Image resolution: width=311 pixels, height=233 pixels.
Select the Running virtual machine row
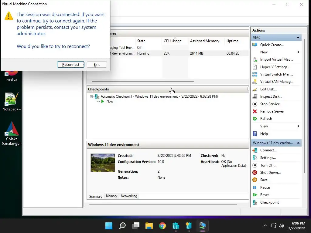(x=179, y=53)
